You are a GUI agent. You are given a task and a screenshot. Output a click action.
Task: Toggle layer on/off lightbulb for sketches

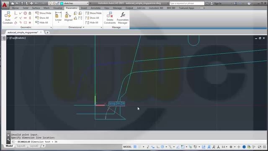point(50,3)
